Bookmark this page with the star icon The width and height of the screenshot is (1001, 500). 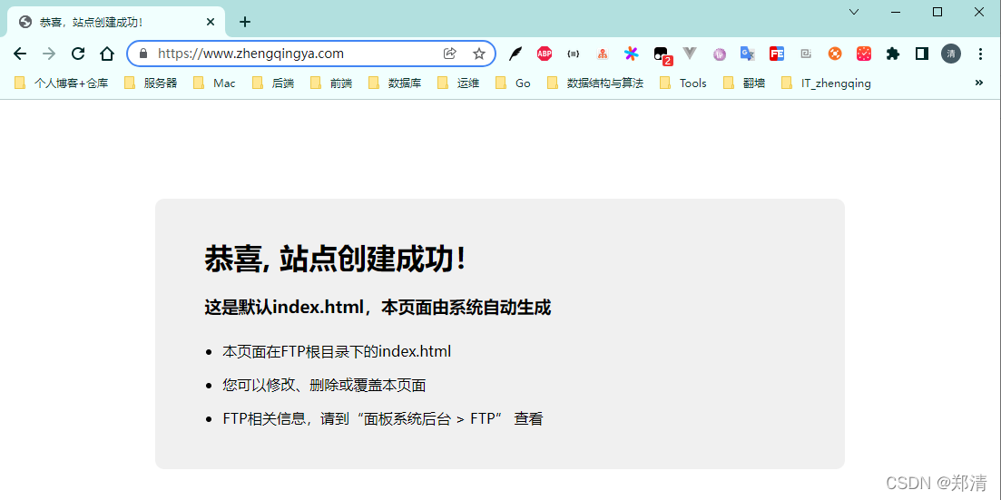[479, 54]
